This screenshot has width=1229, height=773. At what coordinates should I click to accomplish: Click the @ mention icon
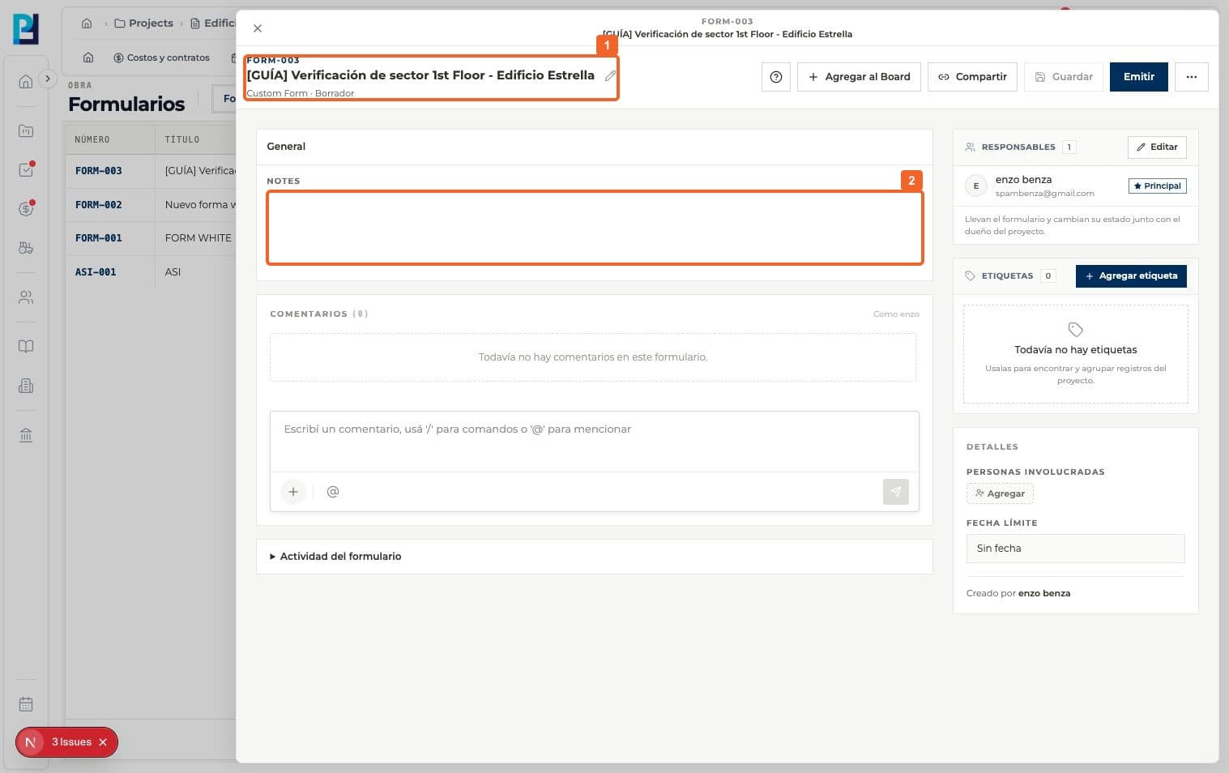[333, 492]
